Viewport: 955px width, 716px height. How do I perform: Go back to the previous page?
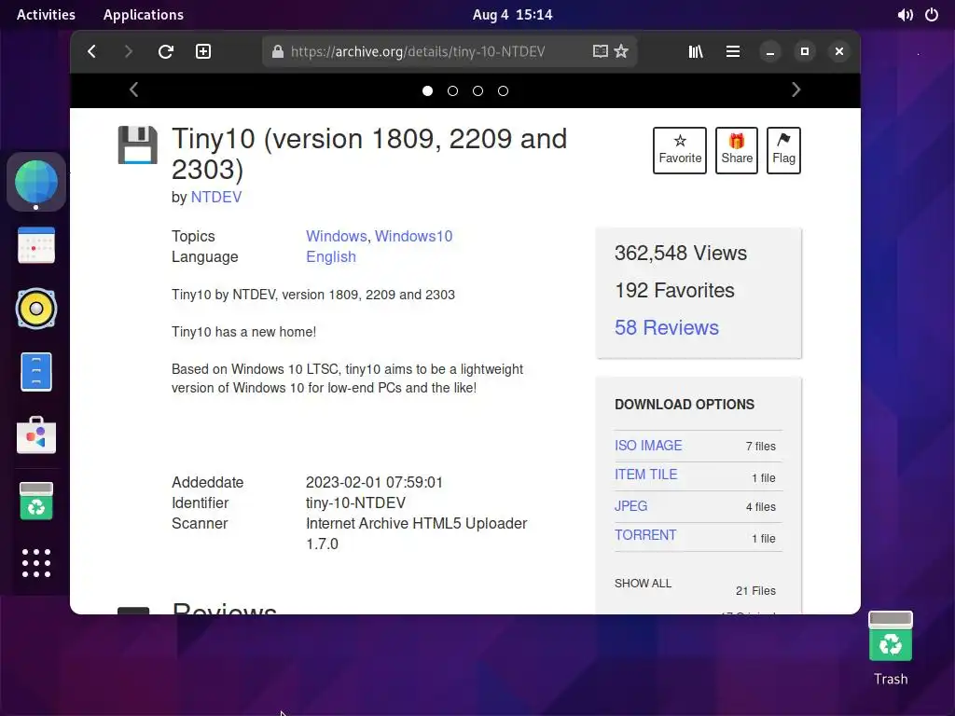(92, 52)
